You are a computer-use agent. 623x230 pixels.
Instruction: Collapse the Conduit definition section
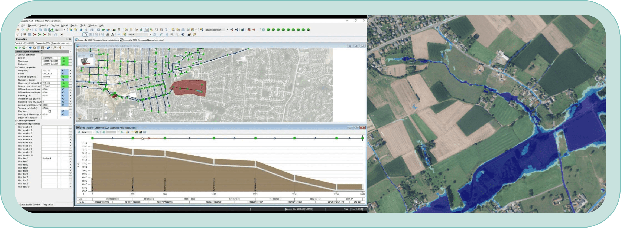coord(16,55)
